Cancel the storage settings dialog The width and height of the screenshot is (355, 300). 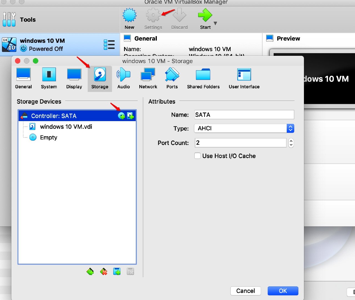[246, 291]
